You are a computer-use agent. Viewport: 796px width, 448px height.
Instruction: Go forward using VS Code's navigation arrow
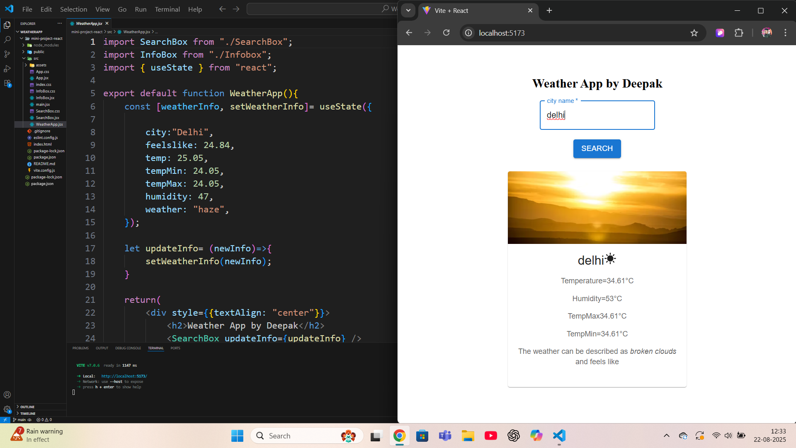(x=236, y=9)
